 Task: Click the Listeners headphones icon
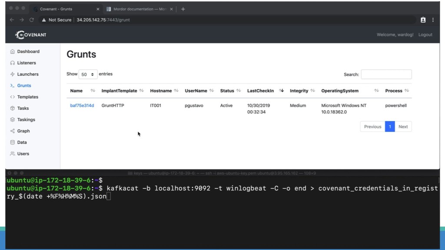click(x=13, y=63)
